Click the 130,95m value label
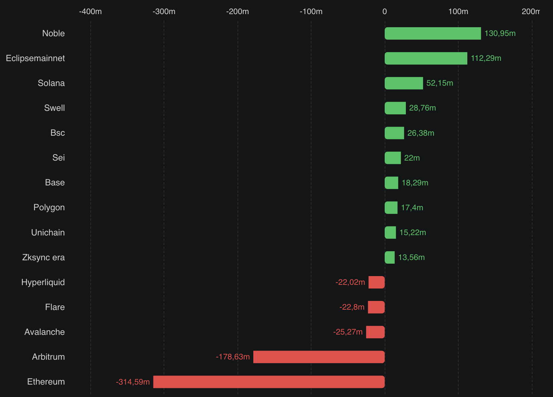Screen dimensions: 553x397 500,34
